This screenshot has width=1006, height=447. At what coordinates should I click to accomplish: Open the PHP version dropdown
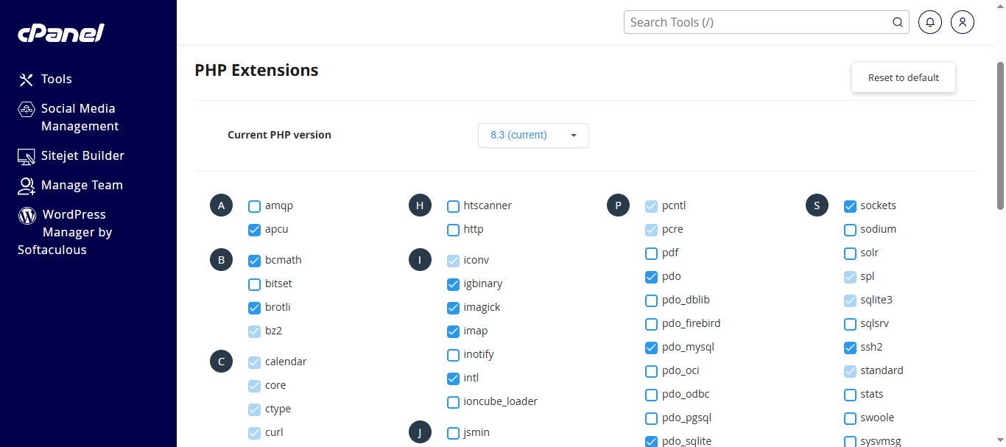pyautogui.click(x=533, y=135)
